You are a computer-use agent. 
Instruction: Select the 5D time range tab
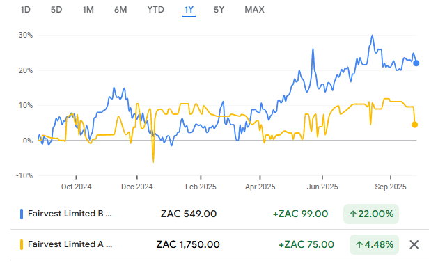(56, 10)
